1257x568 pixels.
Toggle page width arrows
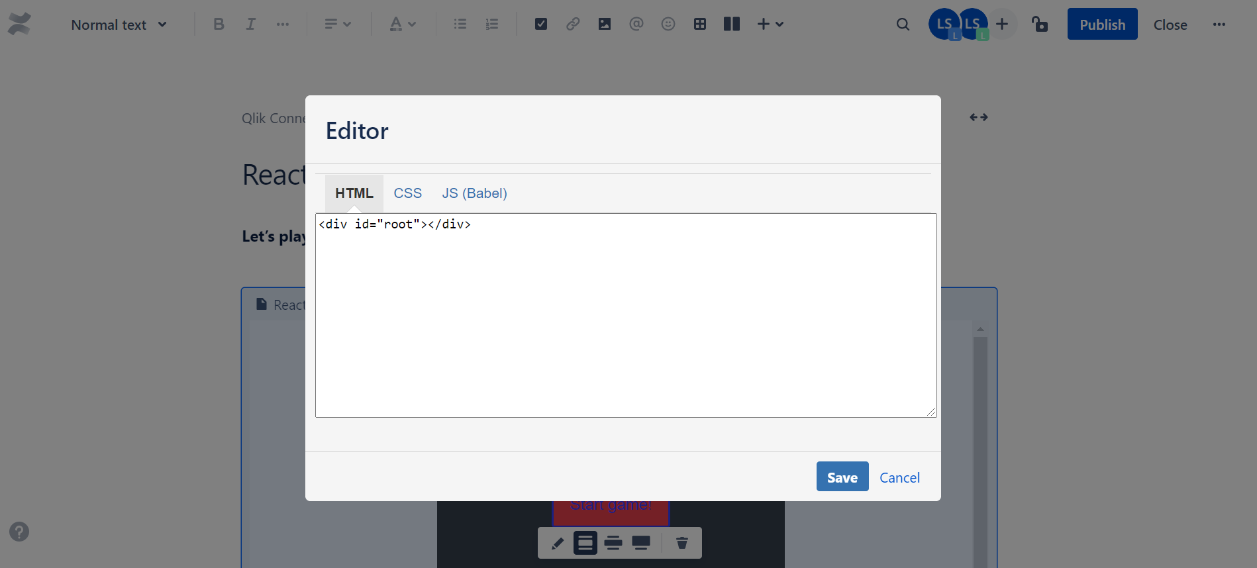point(979,117)
